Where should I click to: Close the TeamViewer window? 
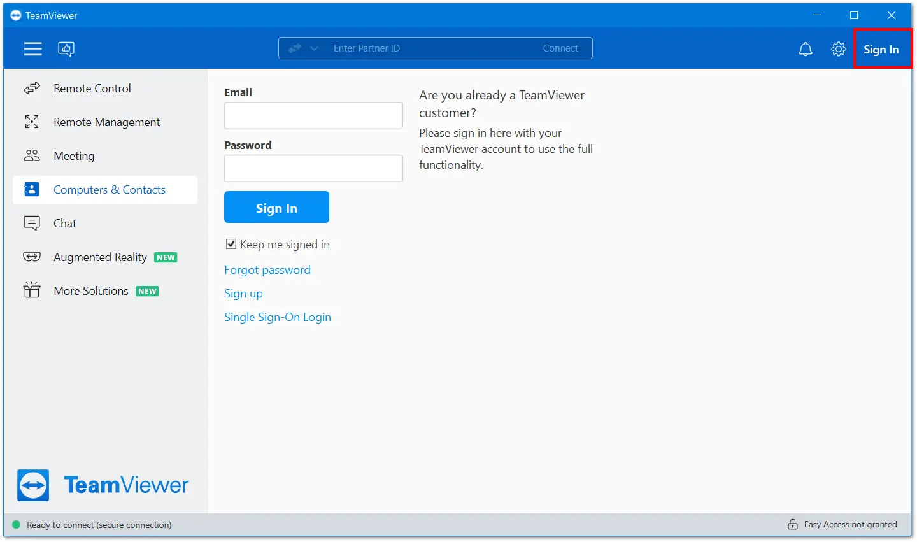pyautogui.click(x=892, y=15)
